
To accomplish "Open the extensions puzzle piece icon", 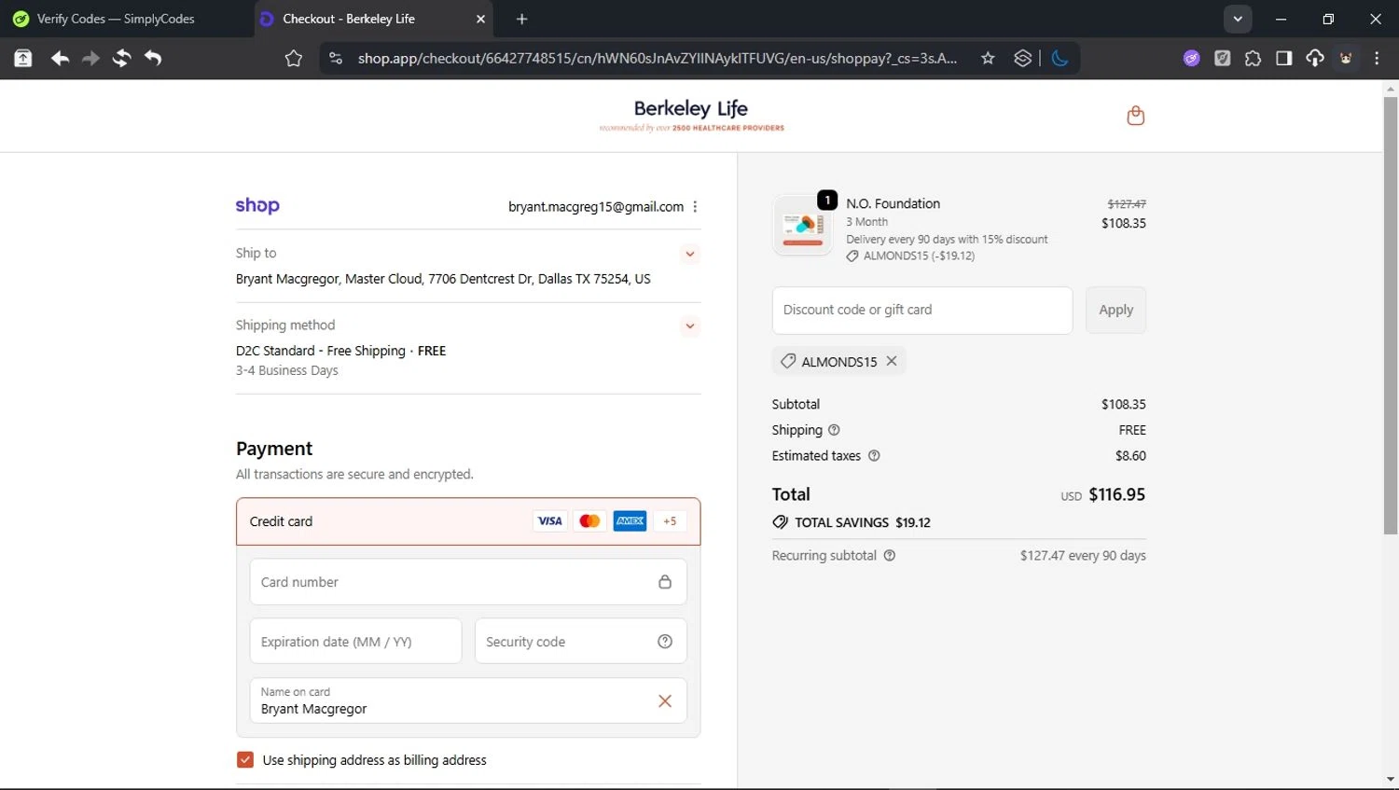I will [1253, 59].
